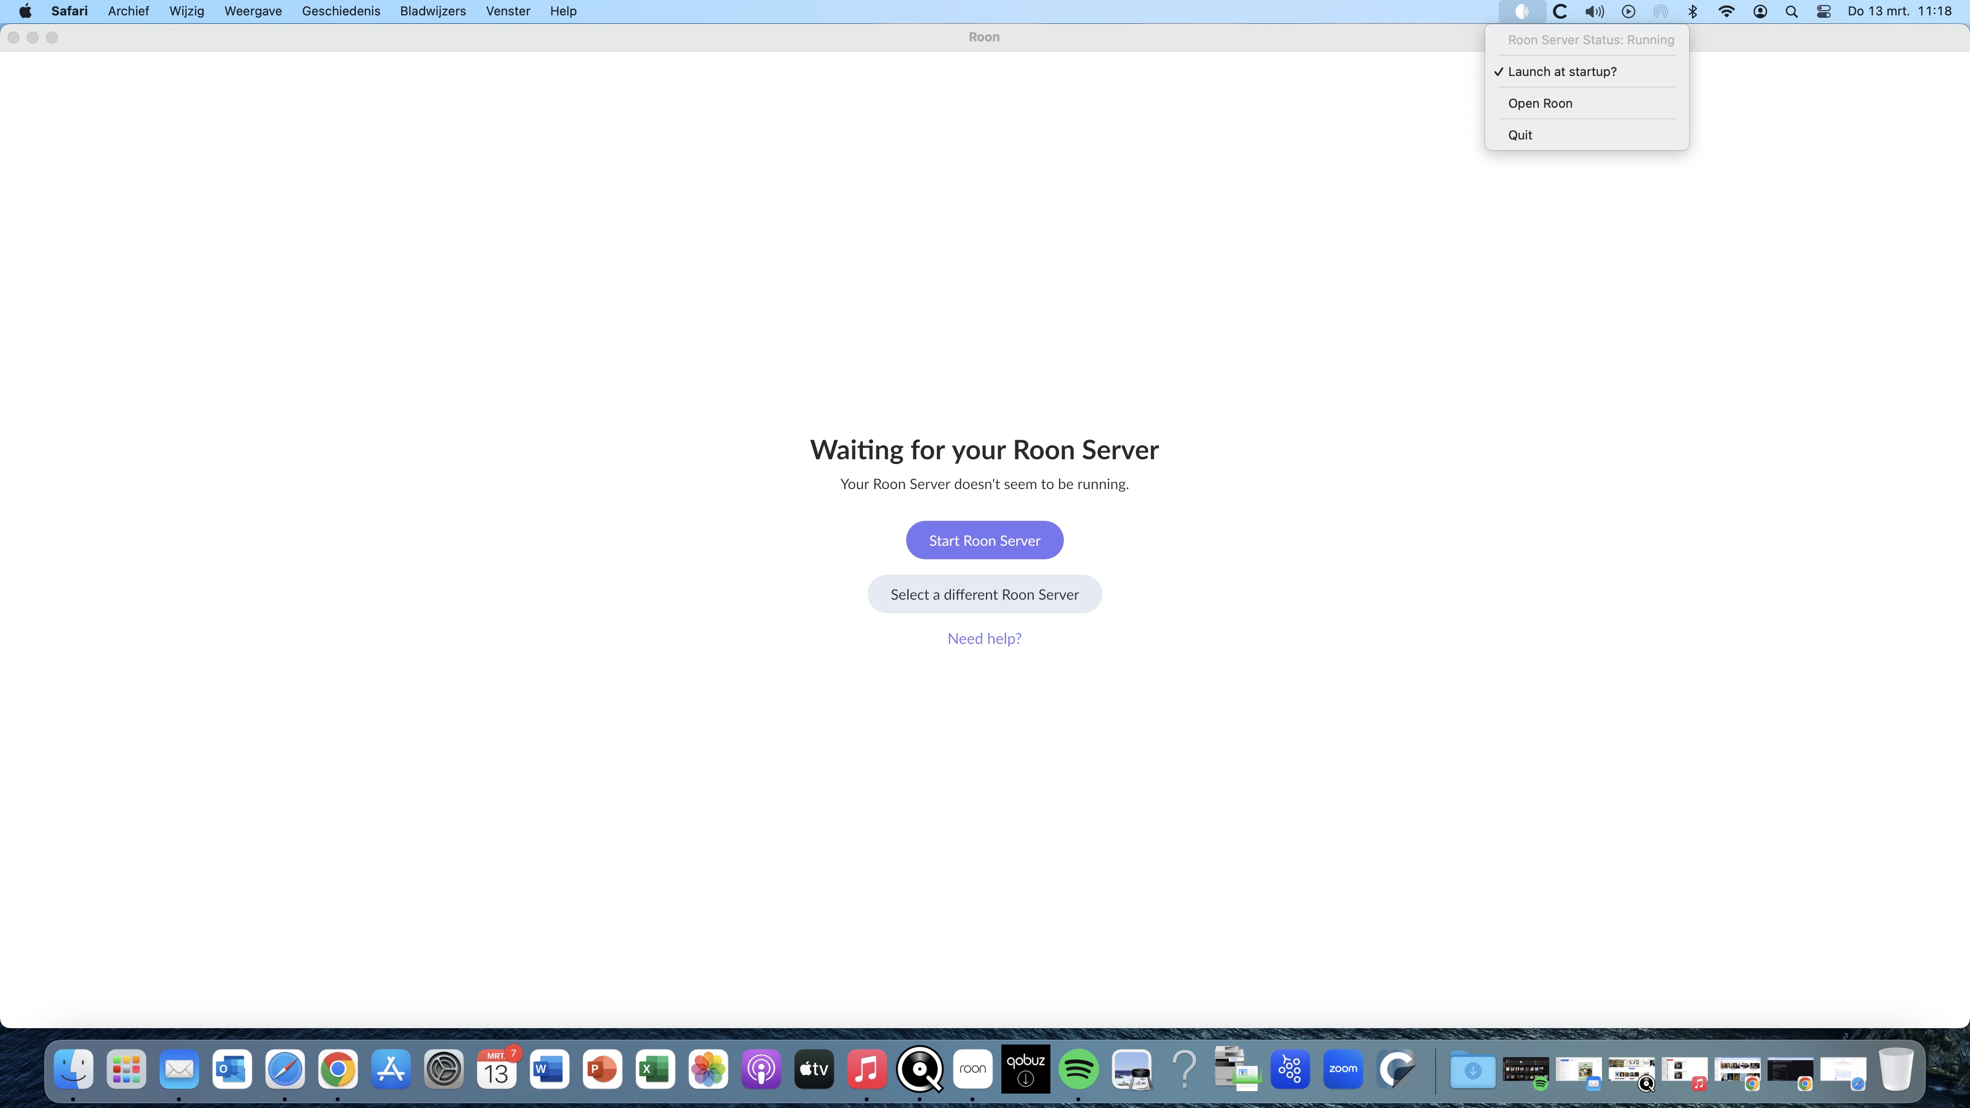This screenshot has width=1970, height=1108.
Task: Open Calendar from the Dock
Action: [x=496, y=1068]
